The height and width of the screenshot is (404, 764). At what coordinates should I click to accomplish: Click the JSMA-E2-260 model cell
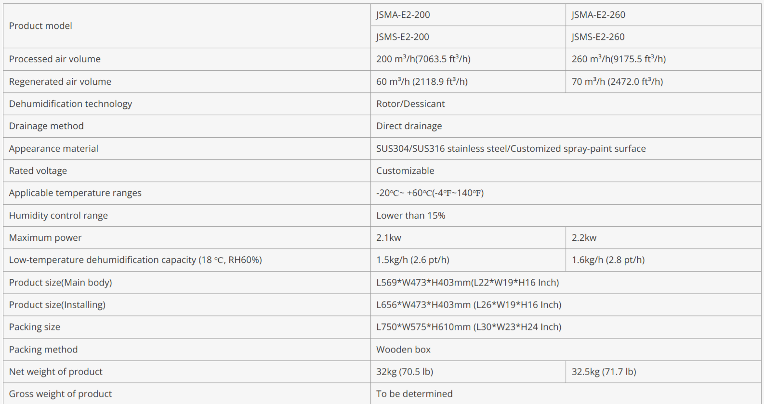(598, 15)
